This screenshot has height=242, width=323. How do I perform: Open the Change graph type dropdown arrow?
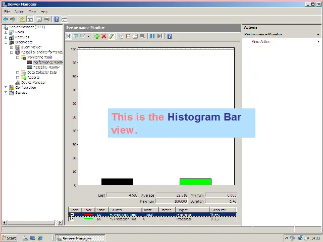point(89,36)
